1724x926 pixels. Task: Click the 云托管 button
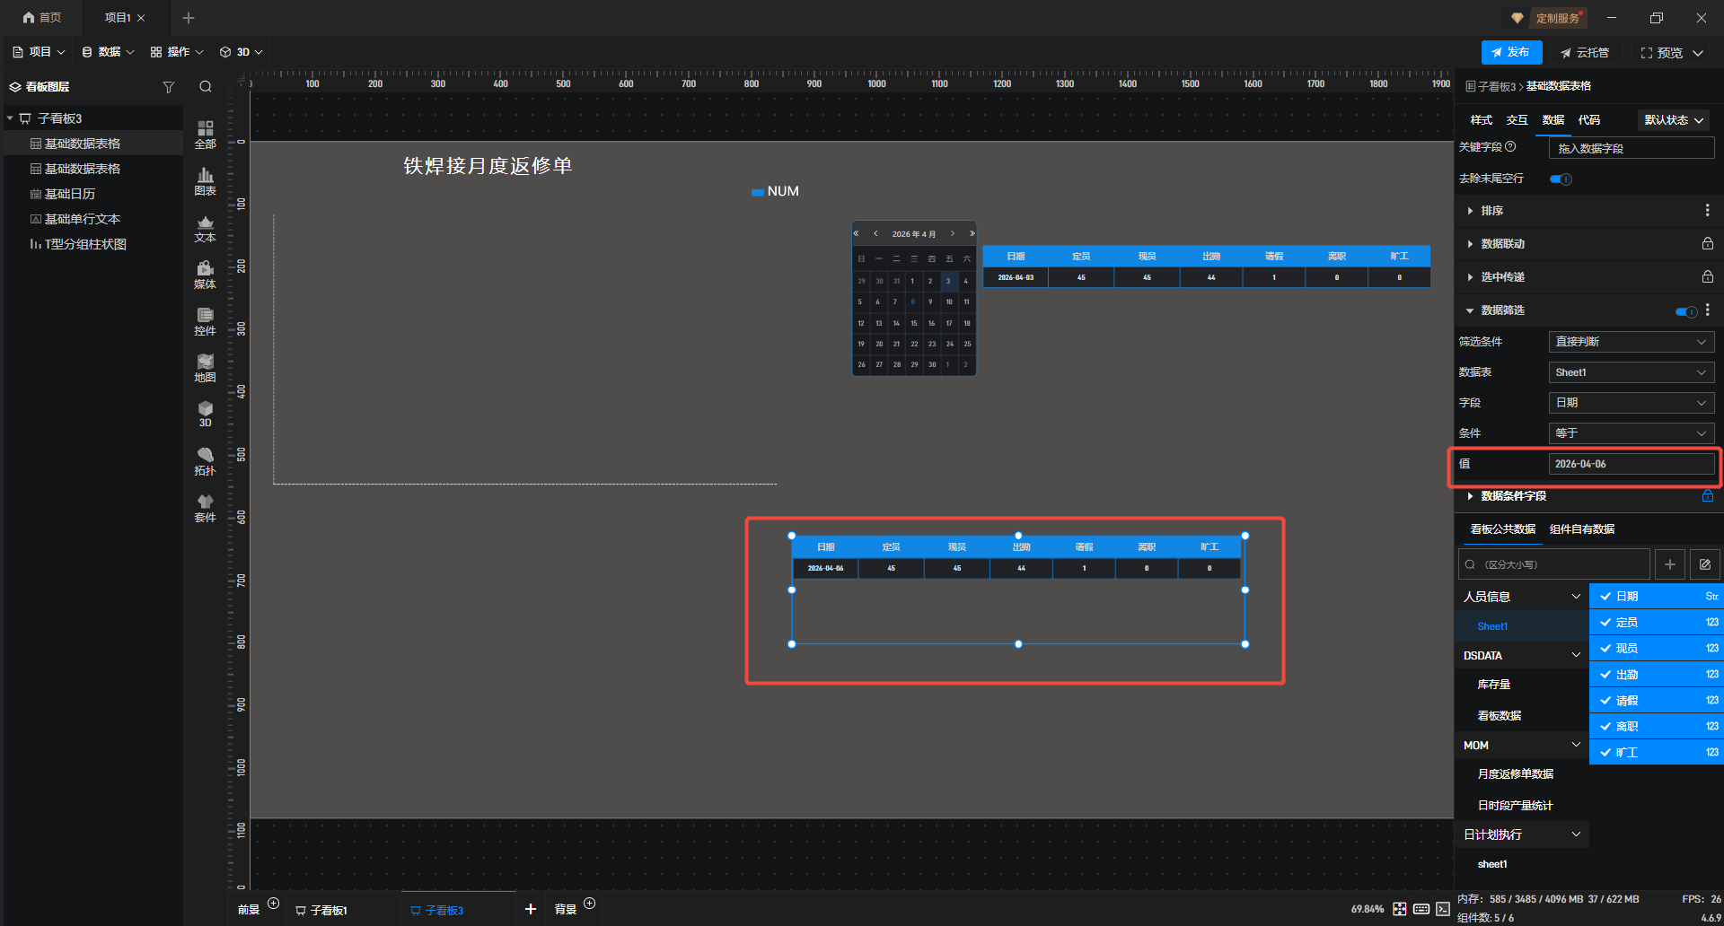(1585, 53)
